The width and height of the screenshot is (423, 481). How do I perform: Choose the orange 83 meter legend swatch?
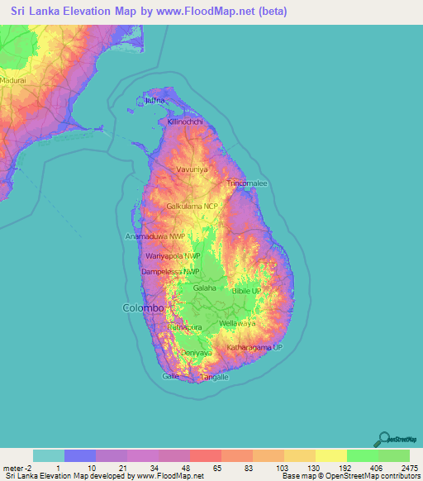(269, 456)
